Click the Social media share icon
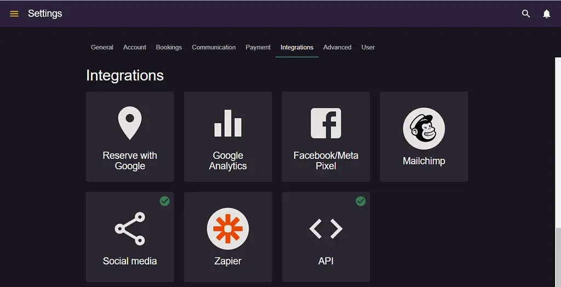 130,229
